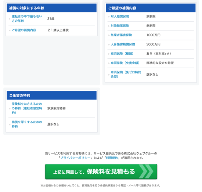This screenshot has width=202, height=192.
Task: Click the ご希望の特約 section header
Action: (52, 95)
